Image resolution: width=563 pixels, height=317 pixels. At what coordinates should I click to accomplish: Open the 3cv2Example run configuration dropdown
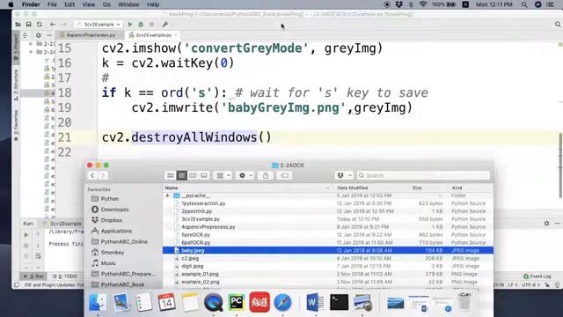98,25
